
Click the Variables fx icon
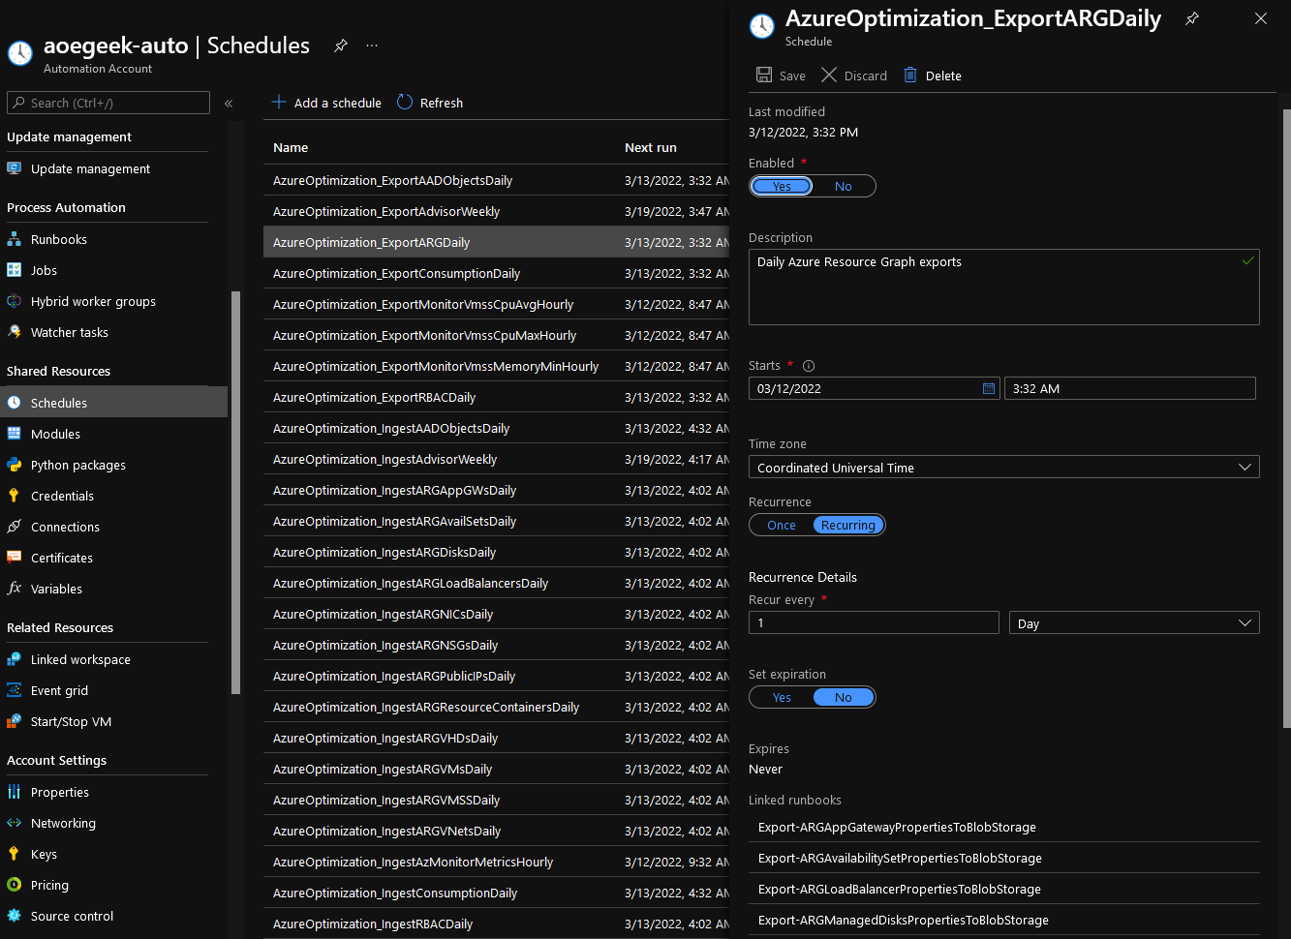click(15, 589)
